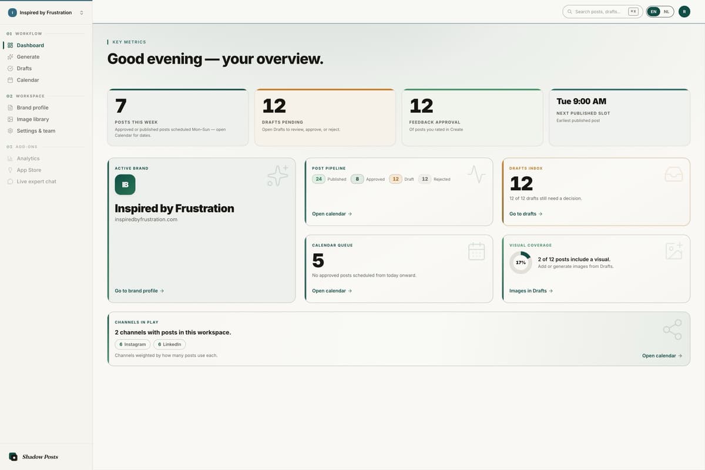Open Live expert chat
Viewport: 705px width, 470px height.
tap(46, 182)
